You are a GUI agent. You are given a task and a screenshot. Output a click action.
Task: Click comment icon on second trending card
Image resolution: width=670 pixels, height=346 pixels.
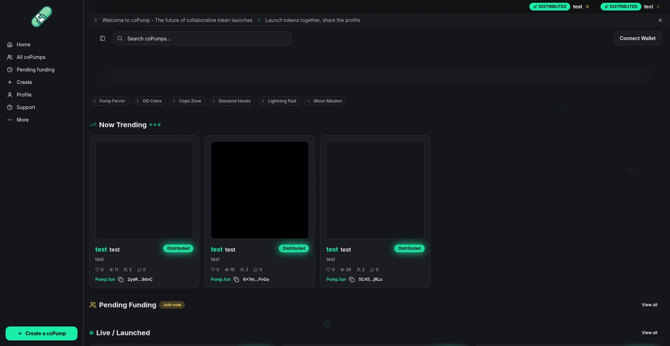point(256,270)
